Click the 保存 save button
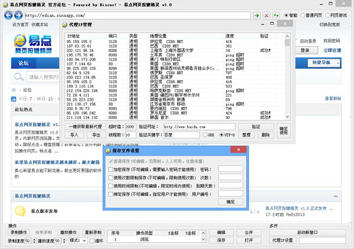Viewport: 354px width, 249px height. point(221,240)
